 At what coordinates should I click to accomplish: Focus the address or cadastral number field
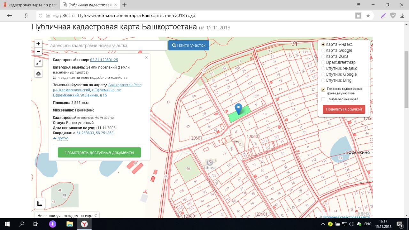[108, 45]
